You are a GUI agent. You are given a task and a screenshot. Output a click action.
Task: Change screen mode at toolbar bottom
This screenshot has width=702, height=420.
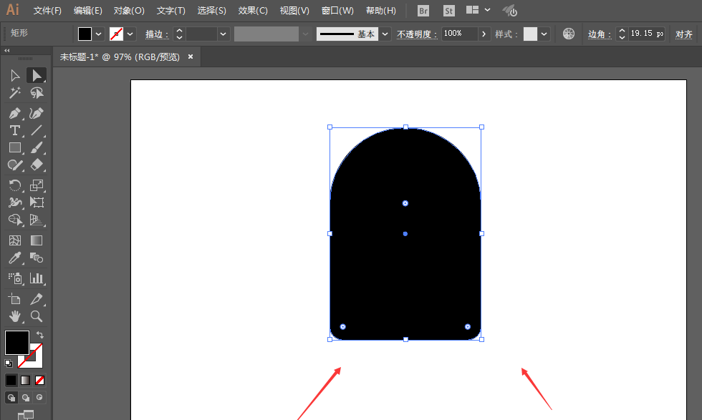coord(26,414)
